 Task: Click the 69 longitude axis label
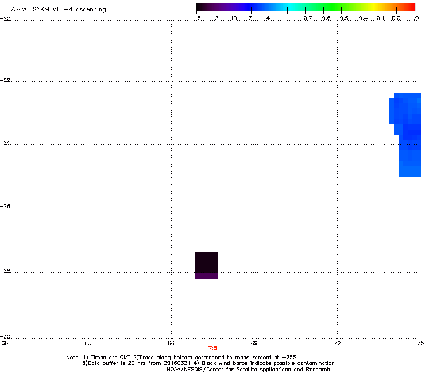pos(254,344)
